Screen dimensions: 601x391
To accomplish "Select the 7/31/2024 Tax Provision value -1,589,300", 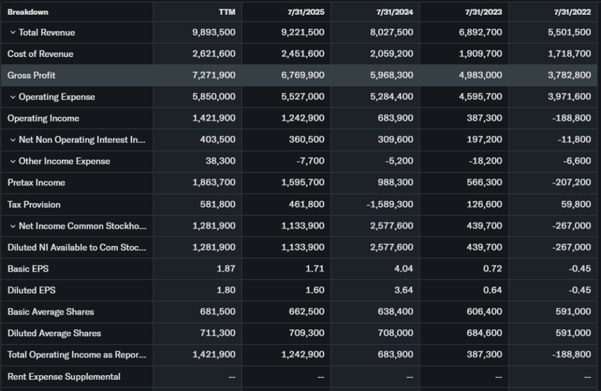I will tap(390, 204).
